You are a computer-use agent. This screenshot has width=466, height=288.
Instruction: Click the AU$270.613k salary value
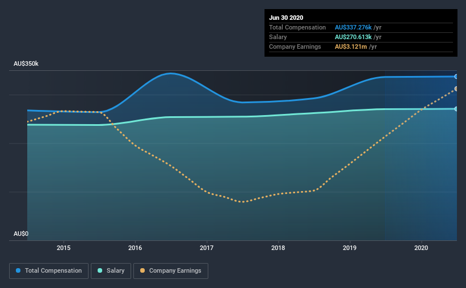tap(353, 37)
